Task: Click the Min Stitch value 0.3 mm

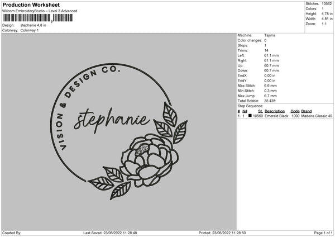Action: click(270, 91)
